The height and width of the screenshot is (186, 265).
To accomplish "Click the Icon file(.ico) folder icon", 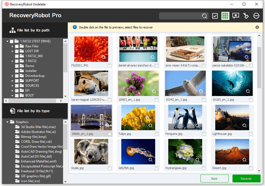I will [x=17, y=181].
